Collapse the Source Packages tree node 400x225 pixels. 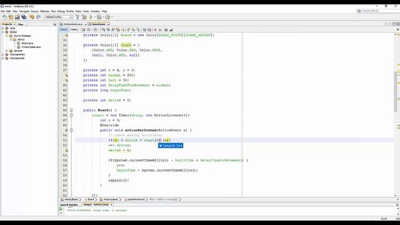tap(7, 36)
